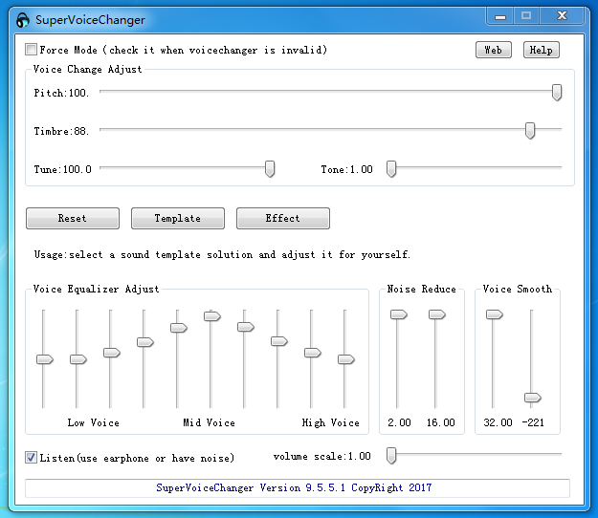Click the SuperVoiceChanger headphone title icon
The height and width of the screenshot is (518, 598).
pyautogui.click(x=23, y=20)
